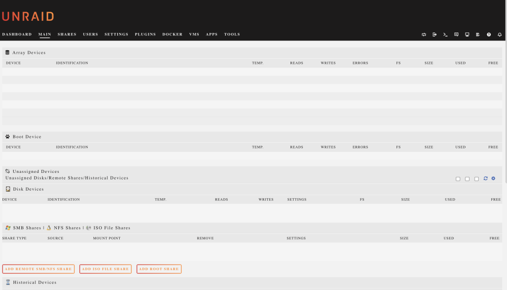Click the SMB Shares Windows icon
507x290 pixels.
(8, 228)
